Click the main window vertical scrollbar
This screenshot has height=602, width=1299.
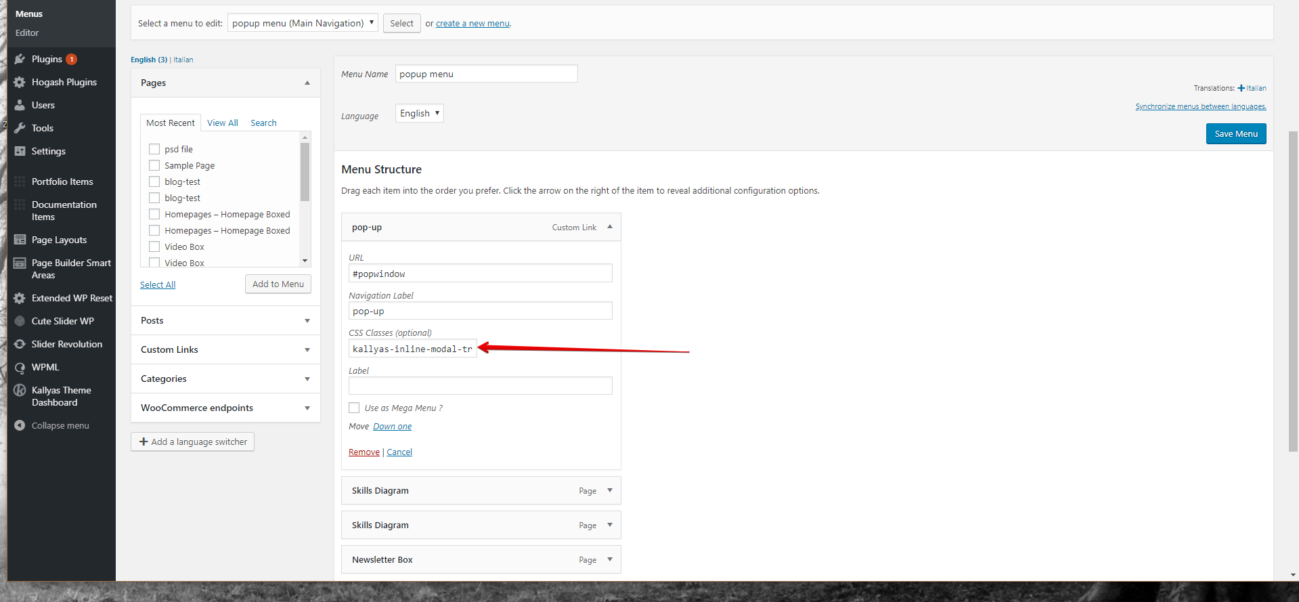tap(1293, 291)
